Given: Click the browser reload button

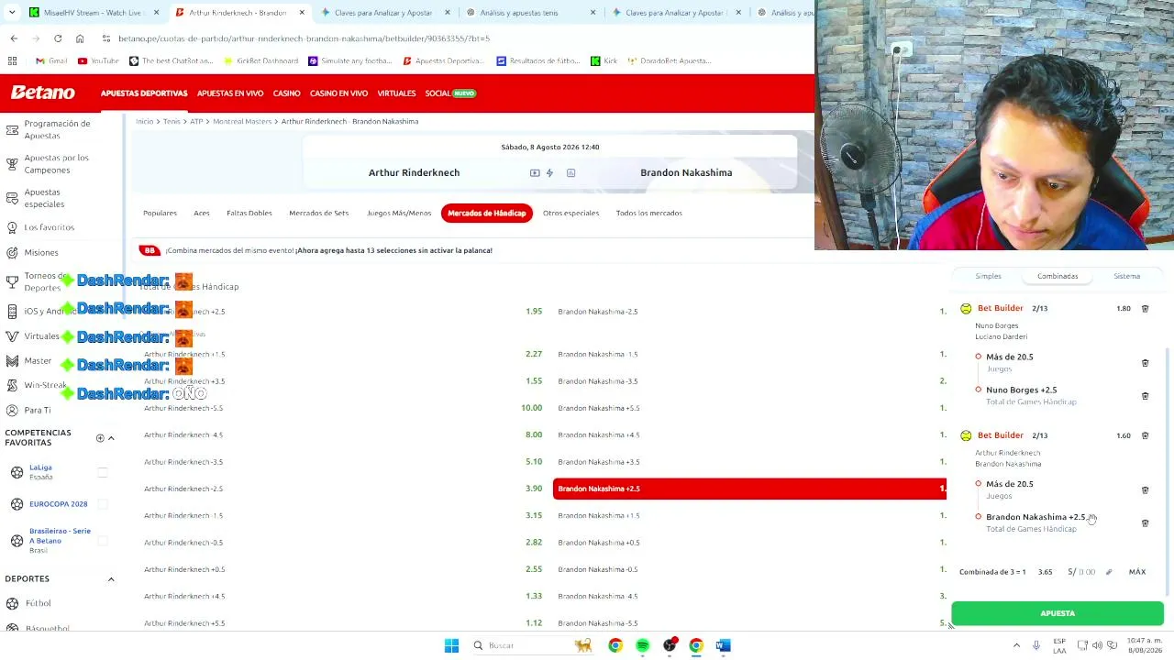Looking at the screenshot, I should (58, 38).
